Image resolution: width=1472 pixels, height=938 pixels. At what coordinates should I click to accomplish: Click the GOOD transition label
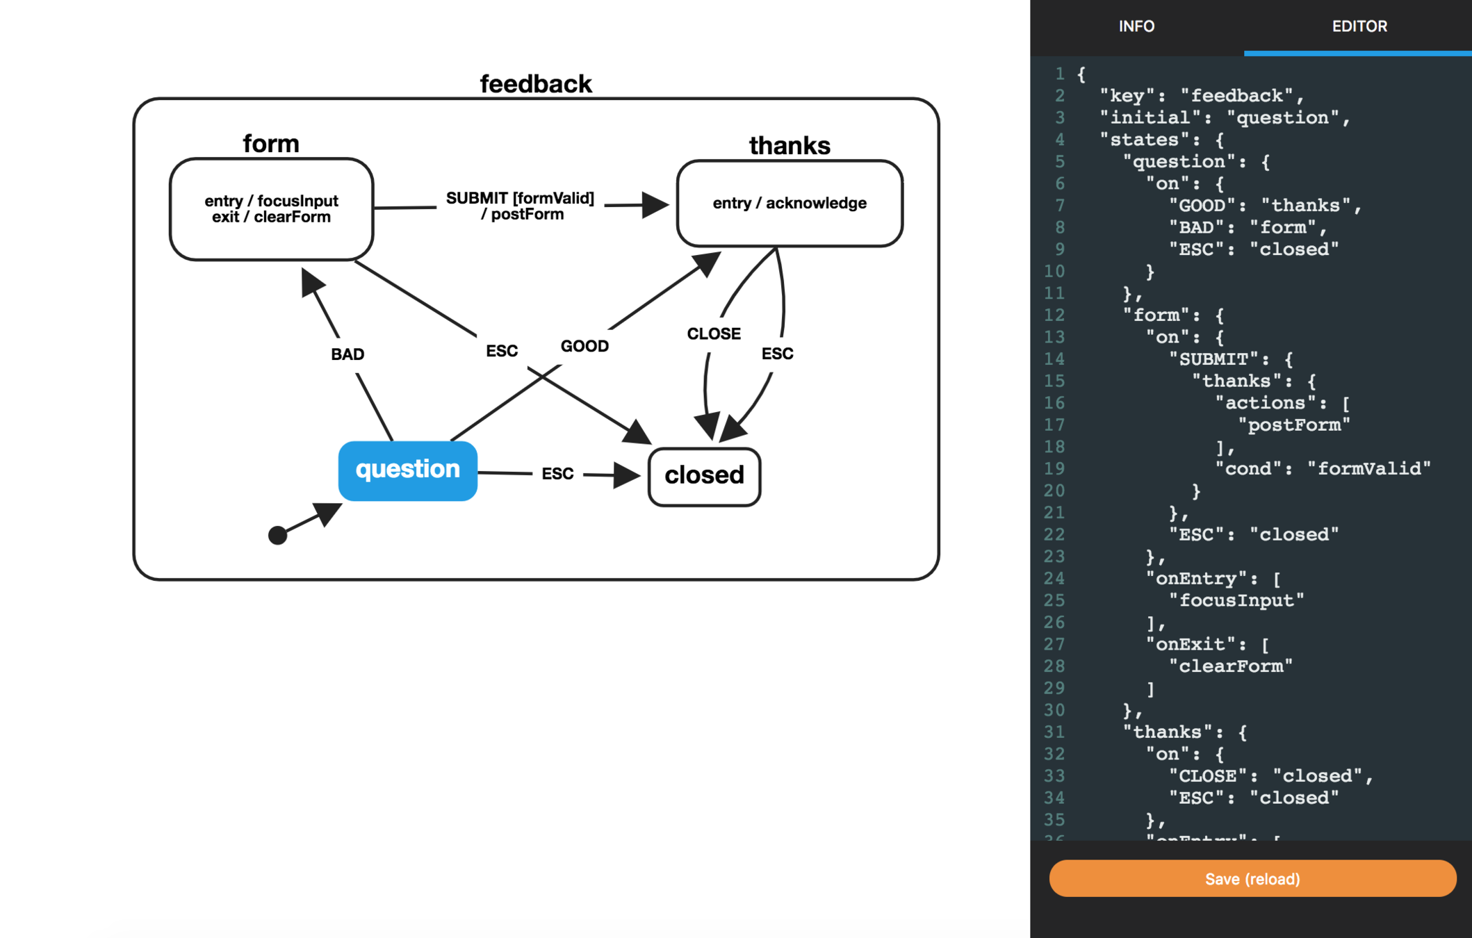pyautogui.click(x=584, y=346)
